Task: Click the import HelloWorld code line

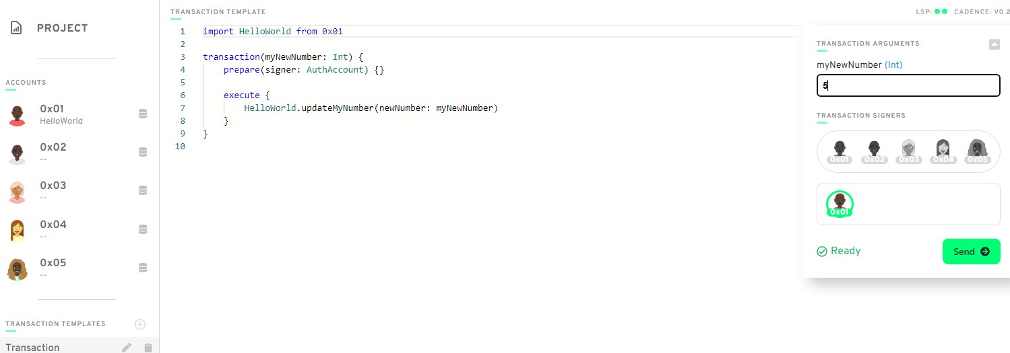Action: click(x=273, y=32)
